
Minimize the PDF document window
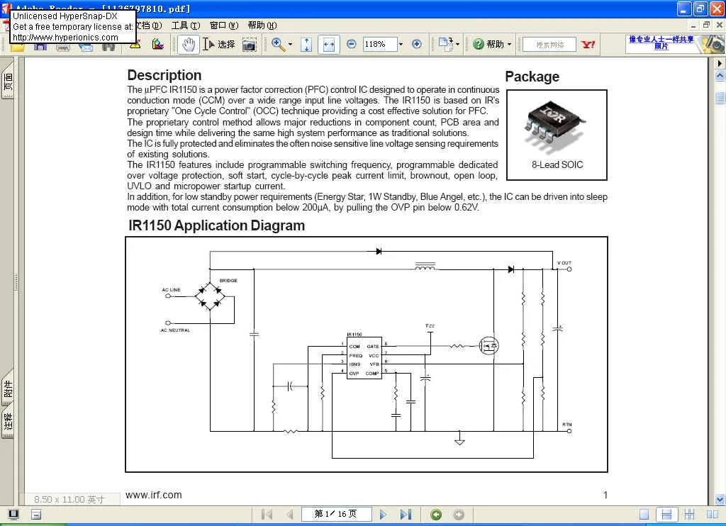point(693,25)
